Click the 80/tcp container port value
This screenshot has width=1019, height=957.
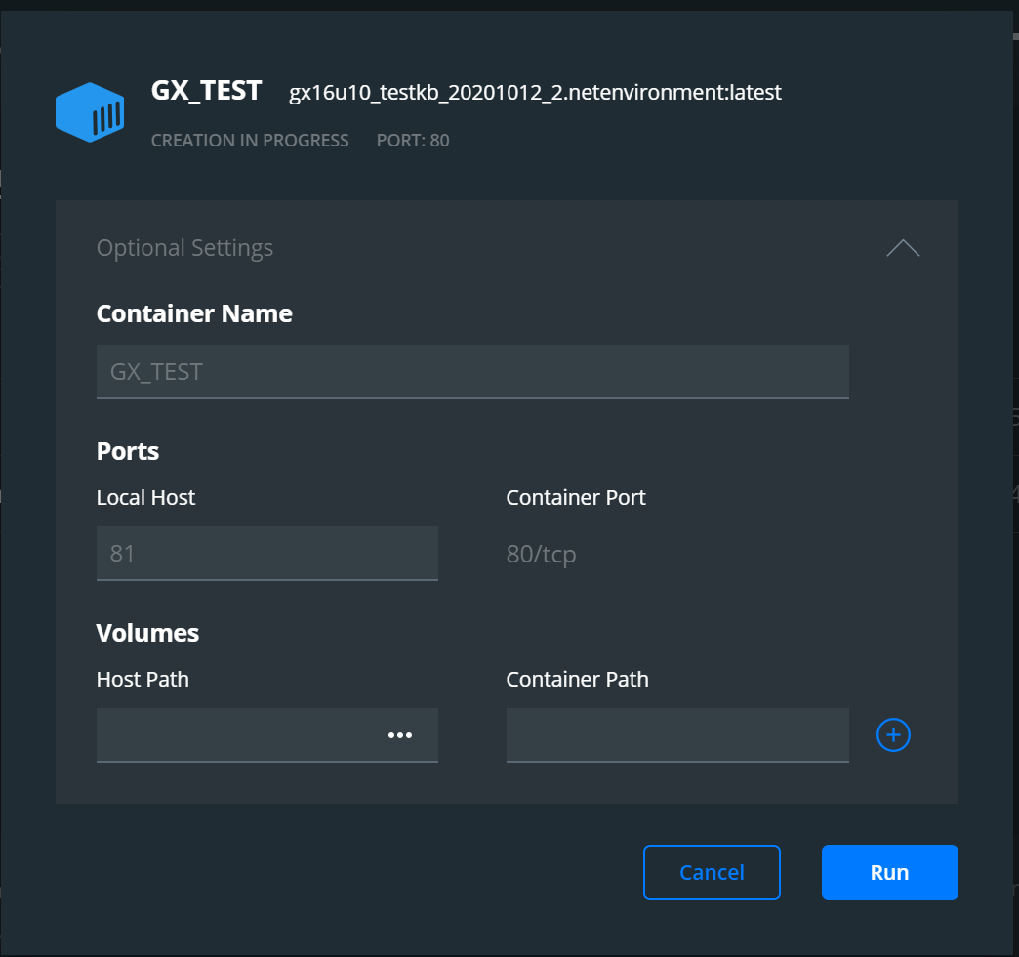pyautogui.click(x=541, y=554)
